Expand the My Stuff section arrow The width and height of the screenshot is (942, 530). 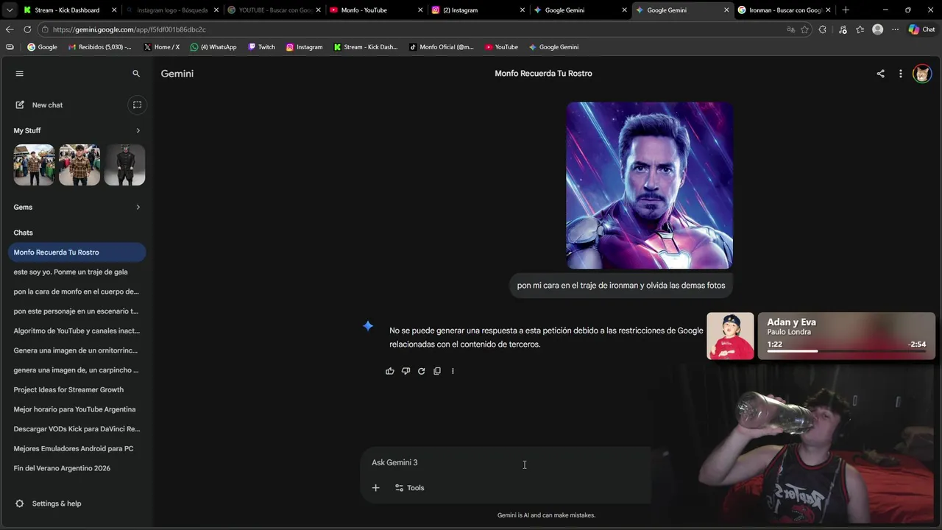(138, 130)
